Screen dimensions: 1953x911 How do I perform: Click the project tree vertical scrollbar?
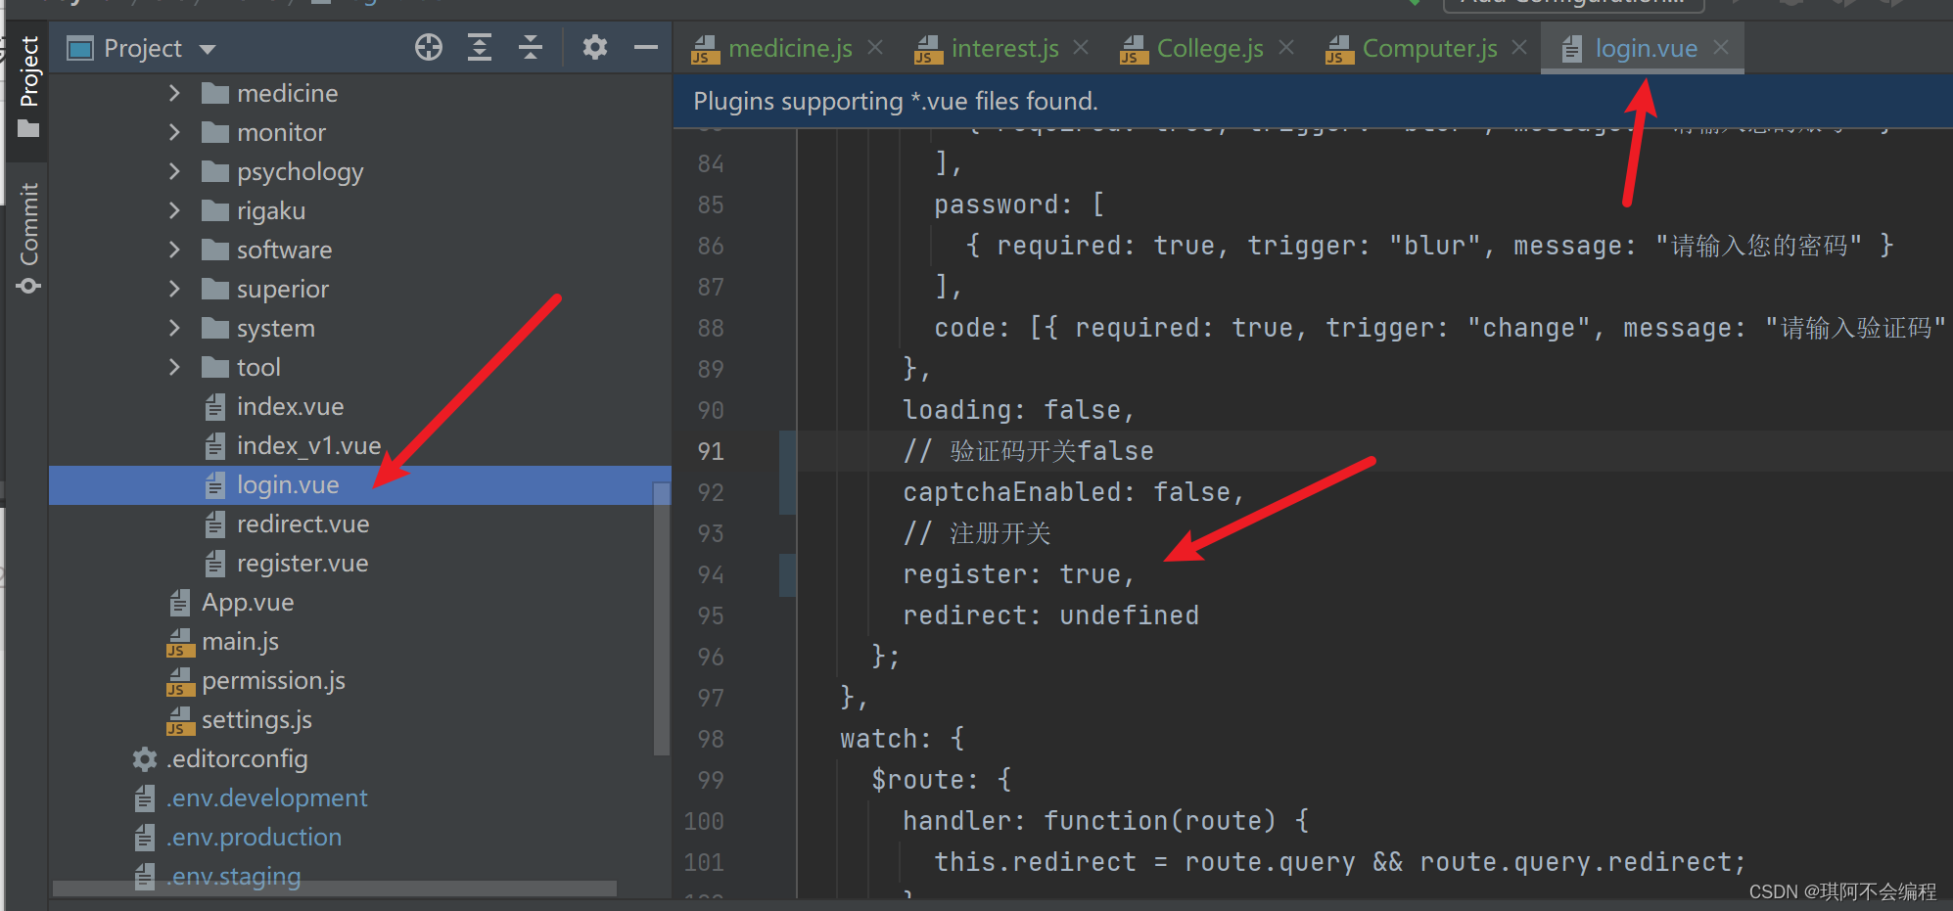click(662, 616)
